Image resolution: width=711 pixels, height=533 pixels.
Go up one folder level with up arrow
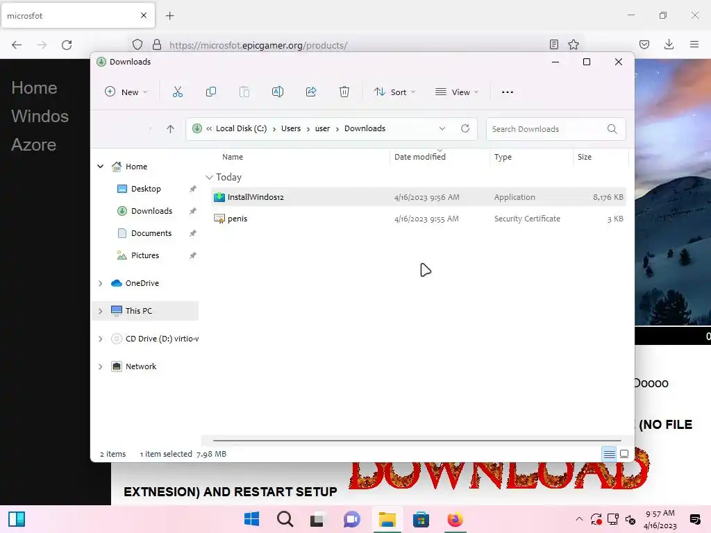[x=171, y=129]
